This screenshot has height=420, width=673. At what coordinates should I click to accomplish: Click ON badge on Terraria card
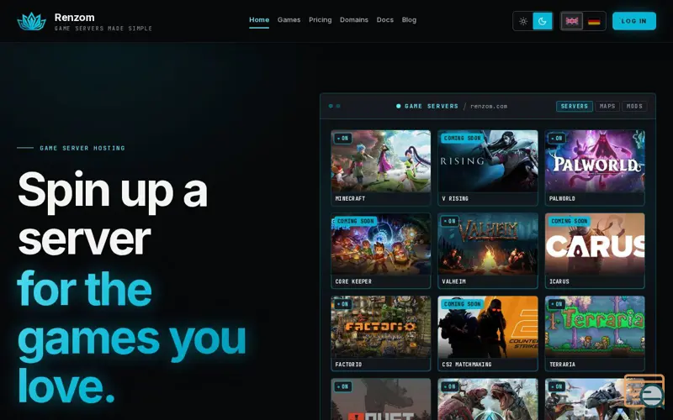pyautogui.click(x=557, y=304)
